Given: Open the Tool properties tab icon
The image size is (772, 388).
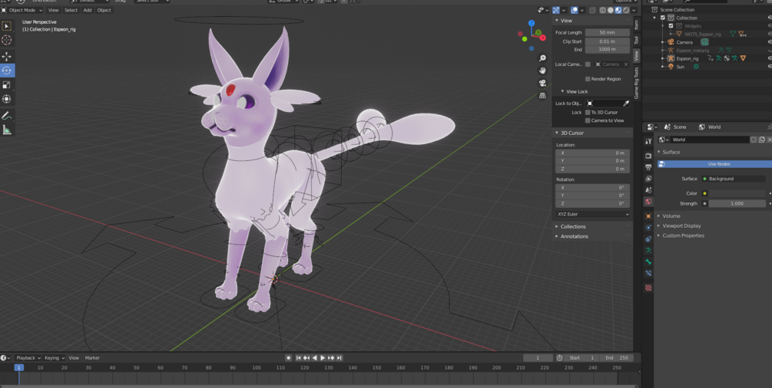Looking at the screenshot, I should pos(648,141).
